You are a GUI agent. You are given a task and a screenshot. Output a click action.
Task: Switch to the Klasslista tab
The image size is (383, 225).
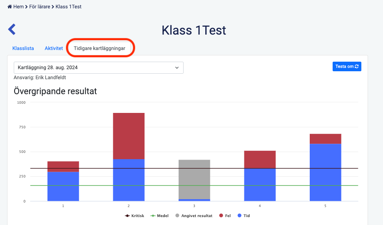[x=23, y=48]
